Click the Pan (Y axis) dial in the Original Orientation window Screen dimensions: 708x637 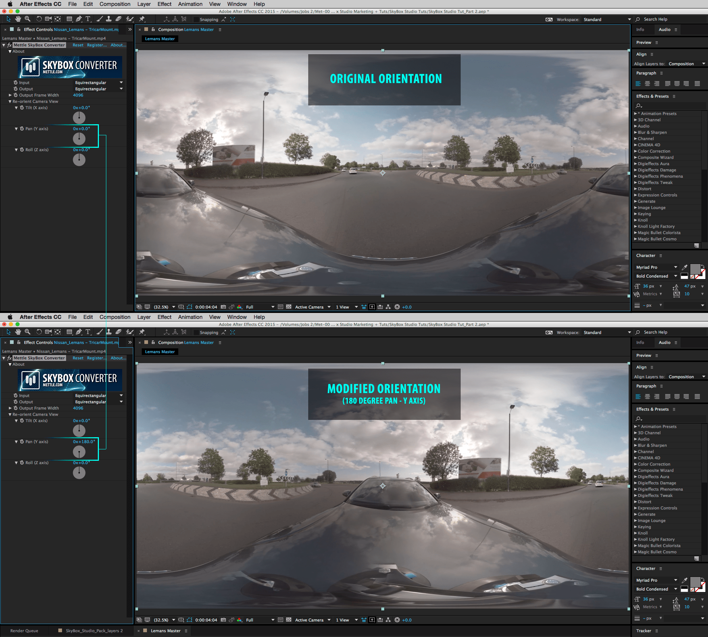(79, 139)
